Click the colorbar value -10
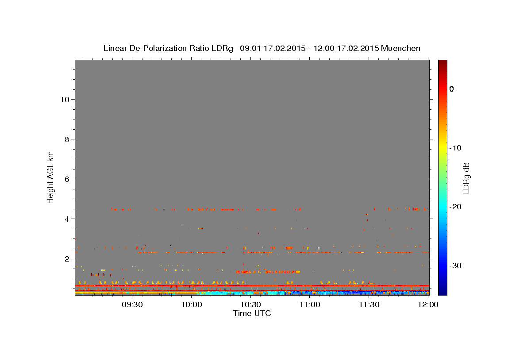Image resolution: width=531 pixels, height=354 pixels. pos(455,148)
